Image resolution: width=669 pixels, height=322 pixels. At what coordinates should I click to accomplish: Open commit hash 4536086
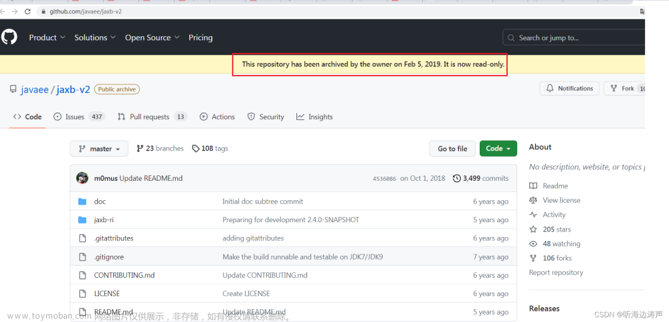tap(384, 179)
